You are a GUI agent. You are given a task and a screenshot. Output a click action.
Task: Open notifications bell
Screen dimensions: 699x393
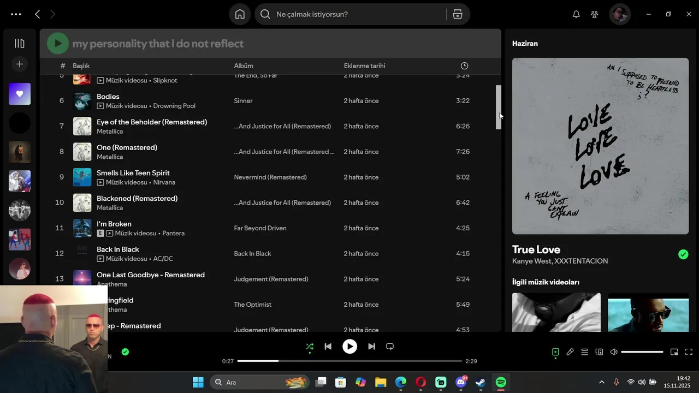[576, 14]
